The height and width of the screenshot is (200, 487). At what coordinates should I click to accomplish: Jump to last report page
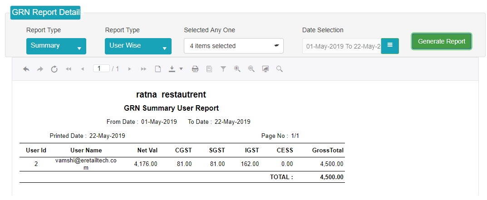(143, 69)
